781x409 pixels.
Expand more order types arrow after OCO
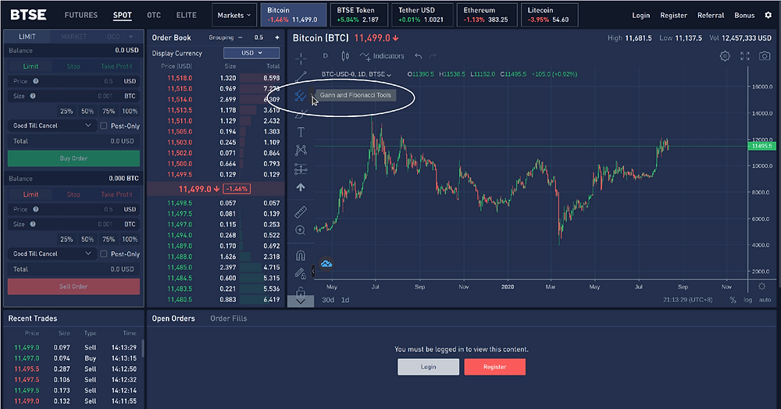[x=131, y=37]
